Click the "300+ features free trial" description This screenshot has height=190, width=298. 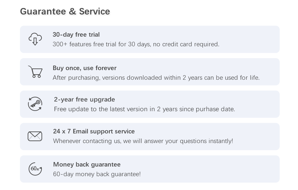tap(136, 44)
